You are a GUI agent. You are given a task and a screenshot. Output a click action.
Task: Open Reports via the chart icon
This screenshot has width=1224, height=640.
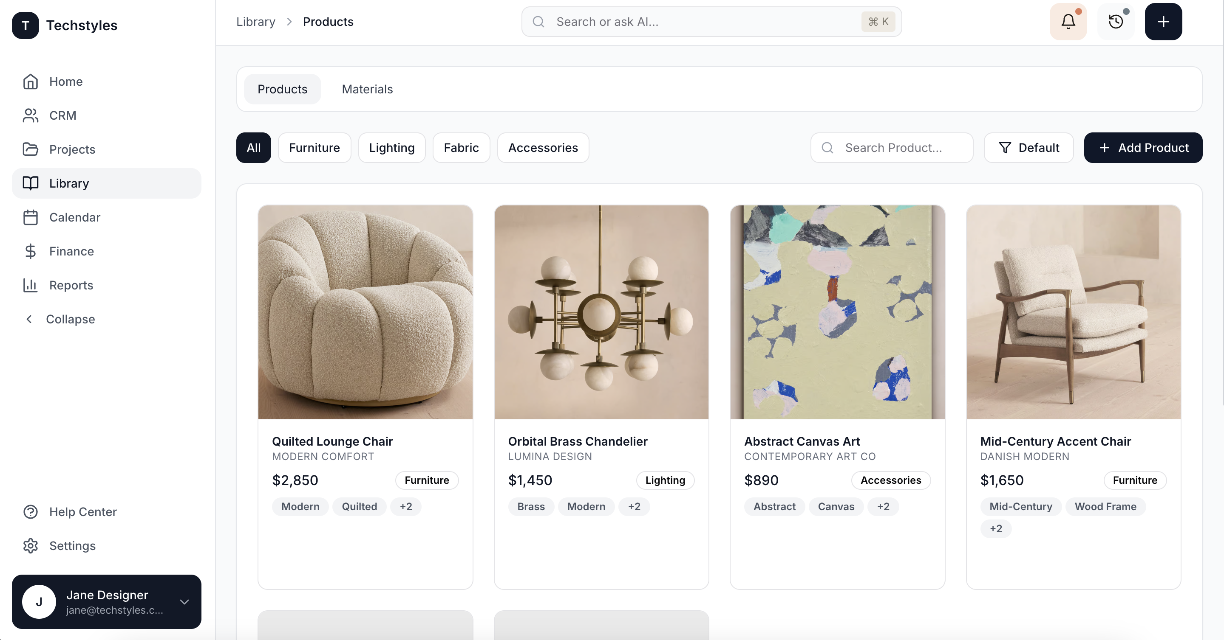pyautogui.click(x=71, y=285)
